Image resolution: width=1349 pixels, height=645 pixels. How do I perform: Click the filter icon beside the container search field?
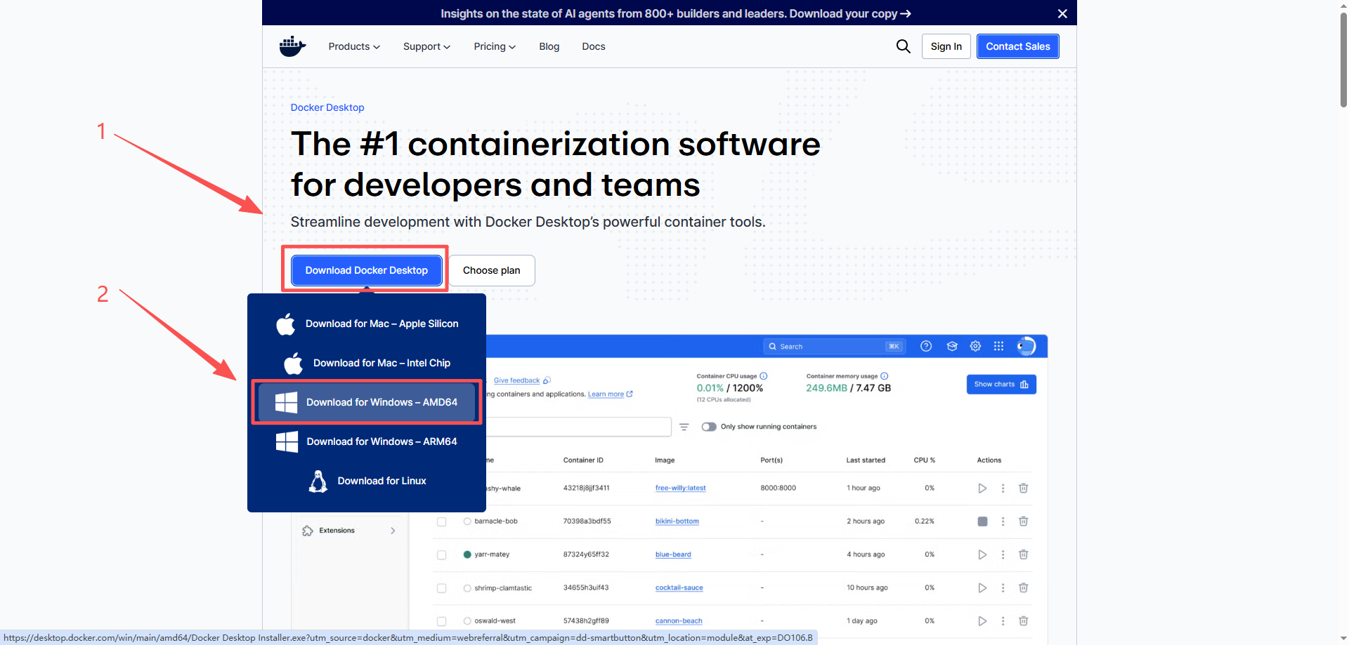coord(684,427)
